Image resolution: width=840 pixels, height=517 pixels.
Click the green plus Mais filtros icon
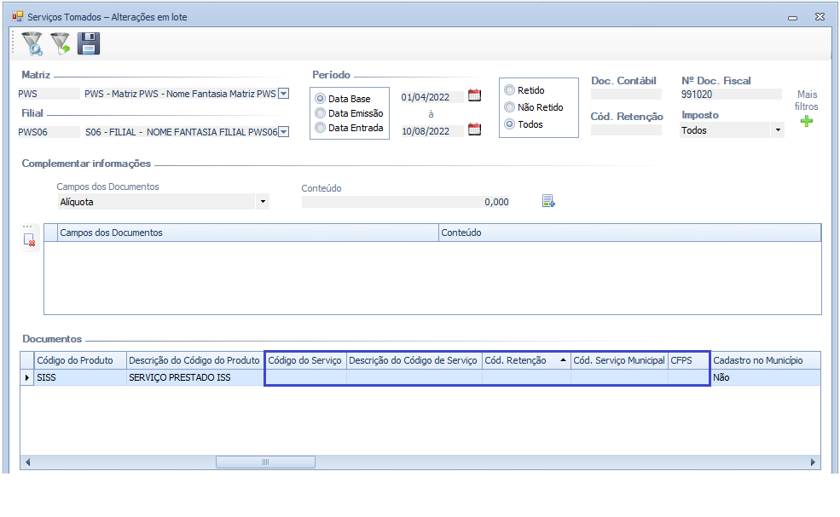coord(806,122)
